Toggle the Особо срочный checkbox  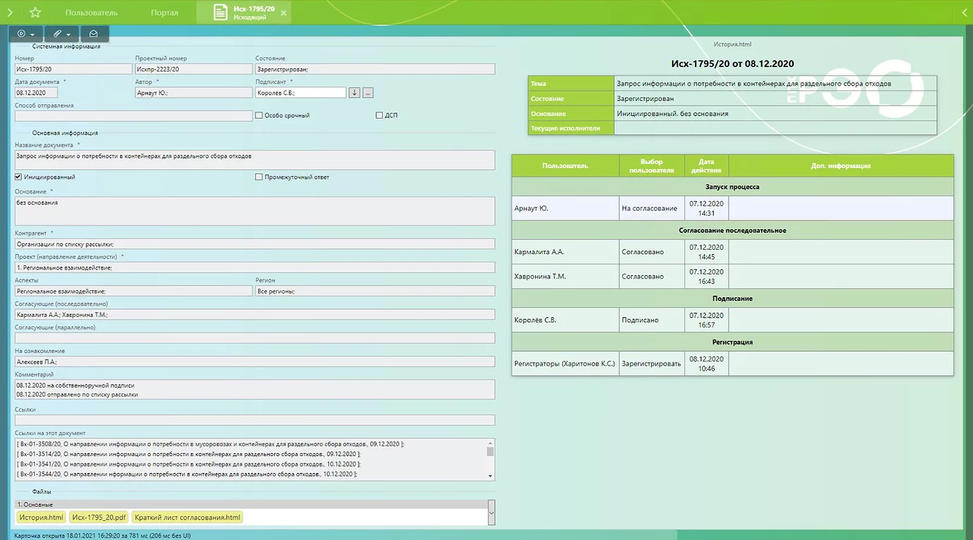tap(259, 115)
